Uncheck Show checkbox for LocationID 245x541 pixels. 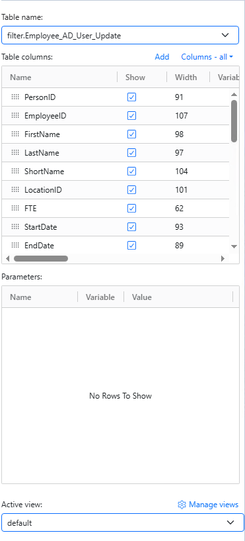[132, 190]
